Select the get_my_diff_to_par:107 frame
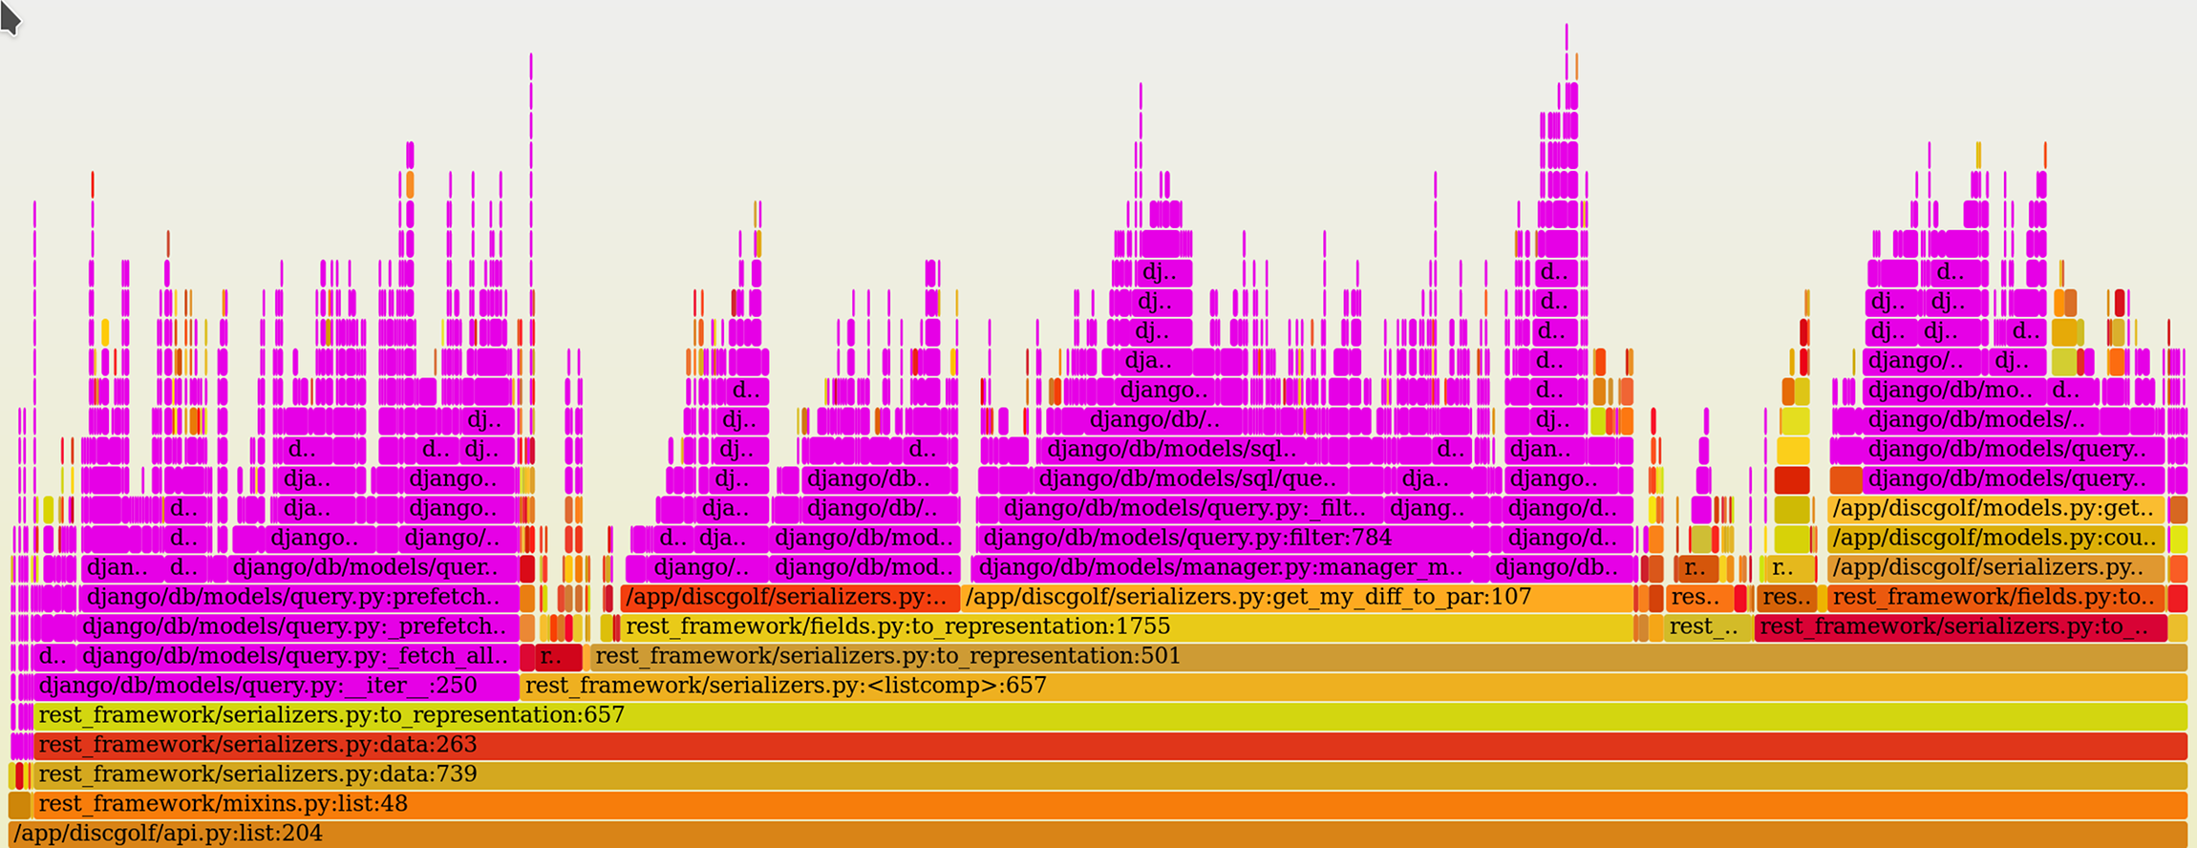Image resolution: width=2197 pixels, height=848 pixels. tap(1297, 597)
